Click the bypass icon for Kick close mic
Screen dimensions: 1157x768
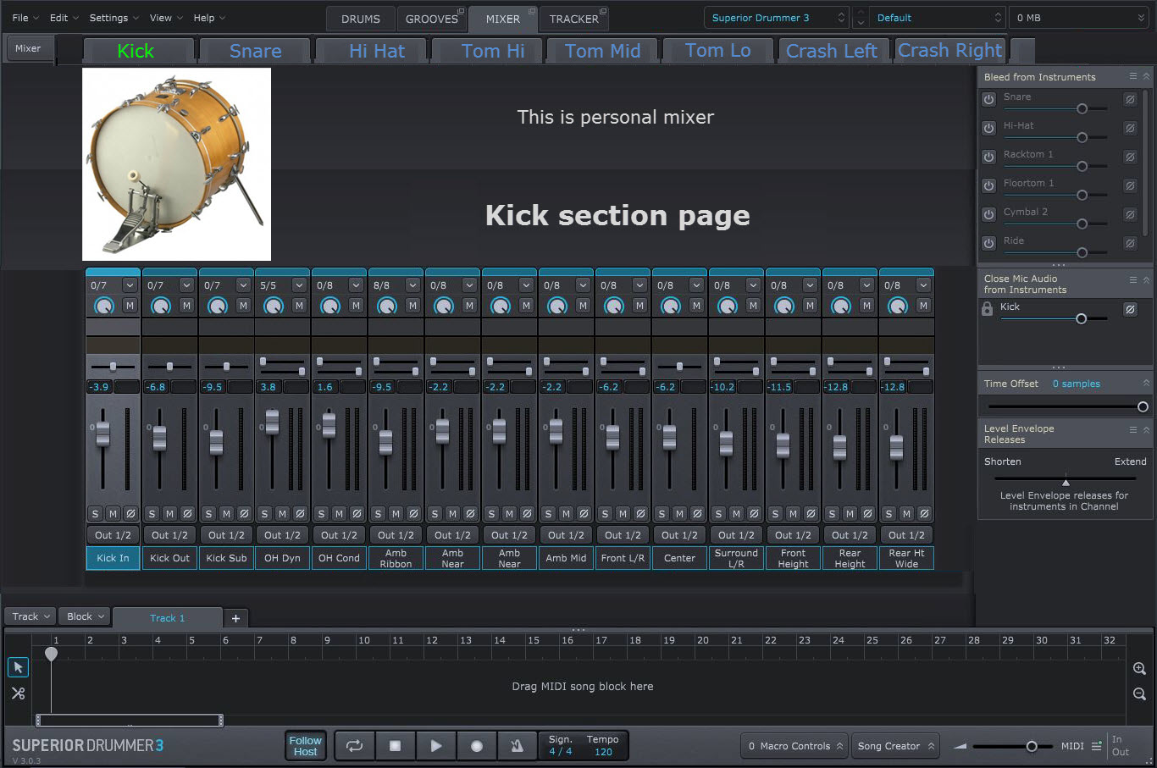tap(1130, 309)
